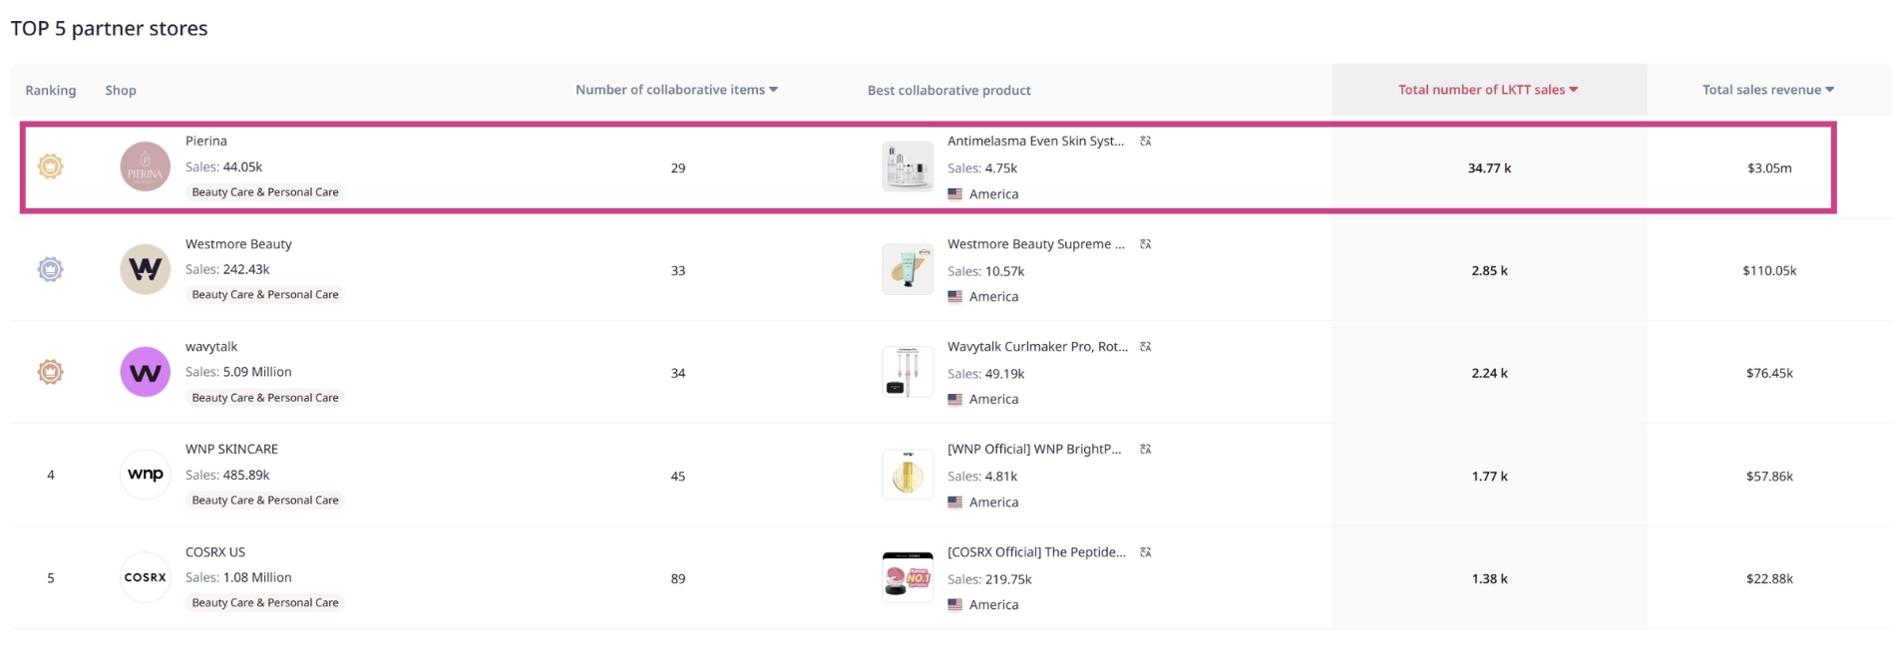Select the wavytalk purple logo
1892x663 pixels.
pos(146,372)
